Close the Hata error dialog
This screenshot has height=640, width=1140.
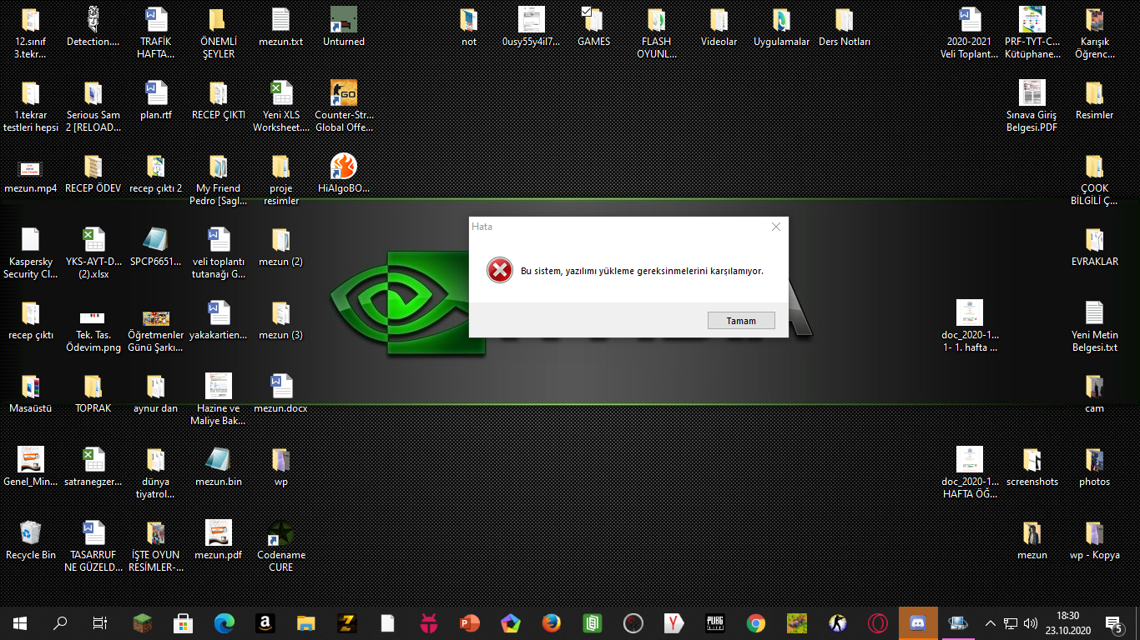coord(776,227)
